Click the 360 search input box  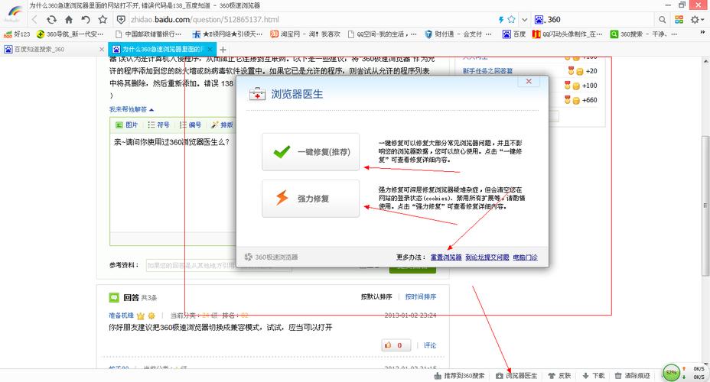[x=600, y=19]
